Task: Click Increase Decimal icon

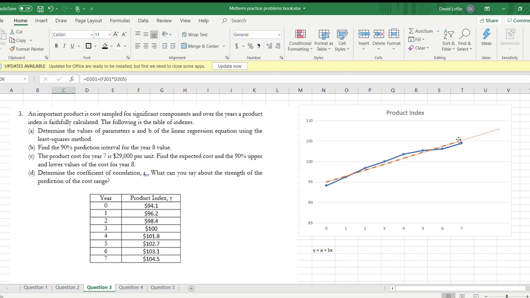Action: click(x=269, y=46)
